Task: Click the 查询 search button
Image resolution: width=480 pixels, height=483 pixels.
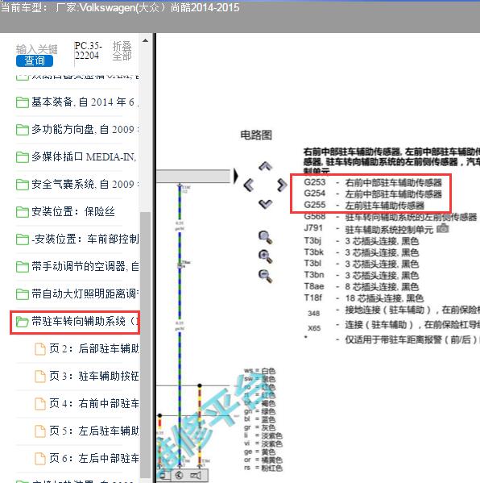Action: [x=35, y=60]
